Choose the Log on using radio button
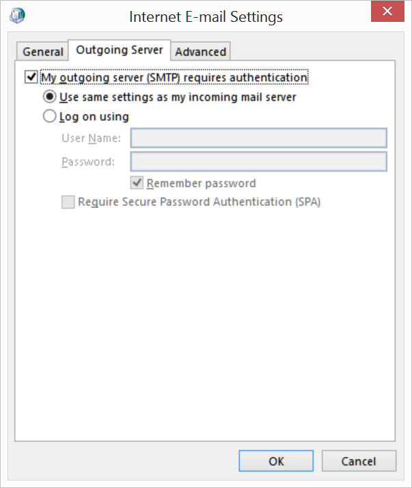The width and height of the screenshot is (412, 488). (50, 116)
